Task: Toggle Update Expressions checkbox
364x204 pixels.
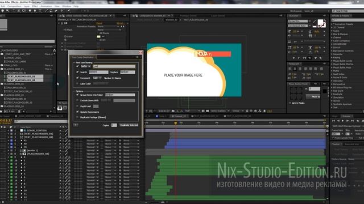Action: (x=77, y=112)
